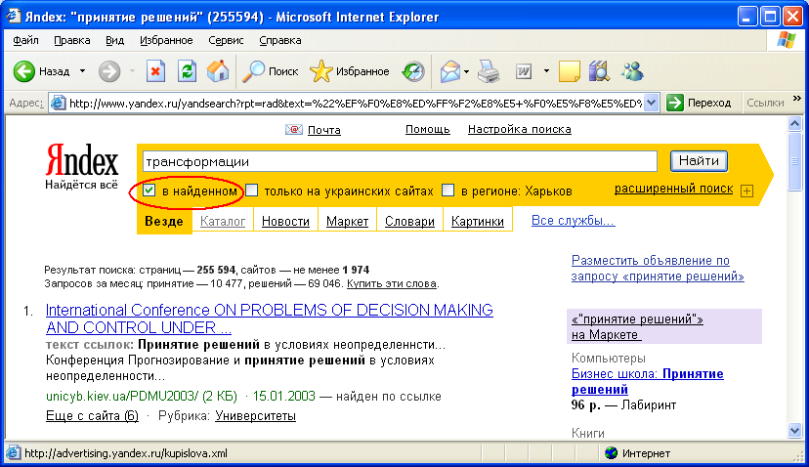The image size is (809, 467).
Task: Click 'Разместить объявление по запросу' link
Action: click(x=658, y=269)
